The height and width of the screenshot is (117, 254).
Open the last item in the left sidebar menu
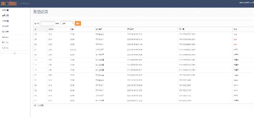[5, 48]
